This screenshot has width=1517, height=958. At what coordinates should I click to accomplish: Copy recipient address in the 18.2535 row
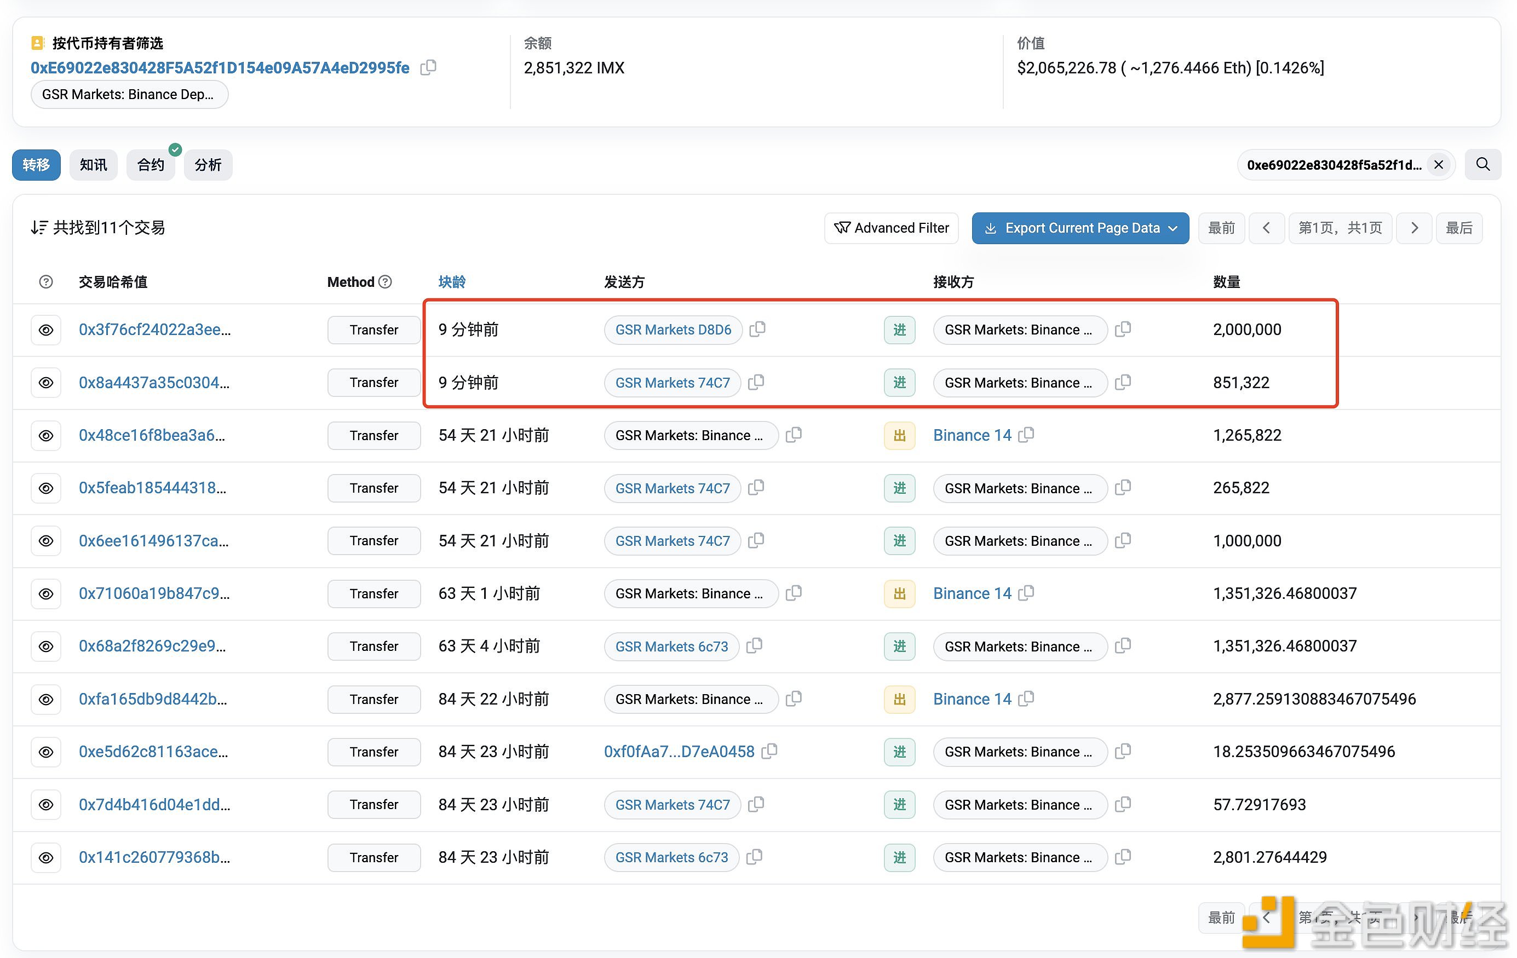point(1123,752)
